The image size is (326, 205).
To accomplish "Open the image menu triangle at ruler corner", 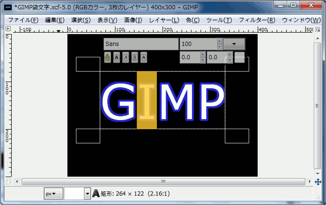I will point(8,29).
